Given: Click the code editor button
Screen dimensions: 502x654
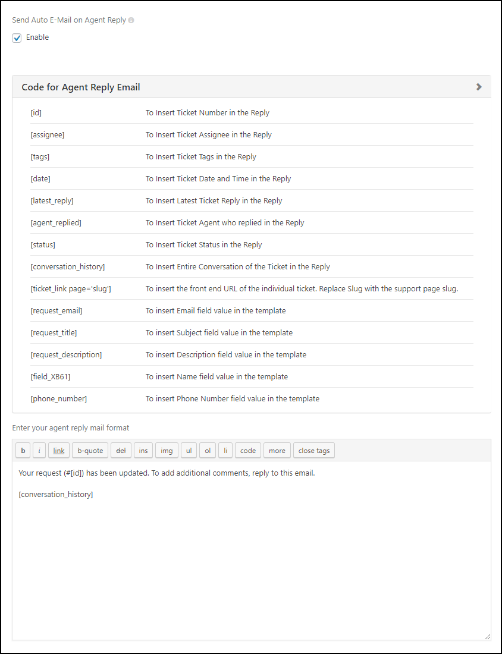Looking at the screenshot, I should 248,451.
